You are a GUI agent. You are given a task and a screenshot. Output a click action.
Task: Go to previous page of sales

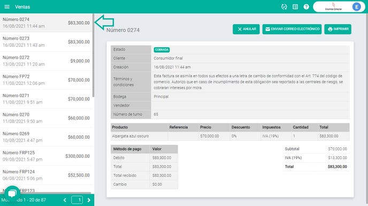65,200
